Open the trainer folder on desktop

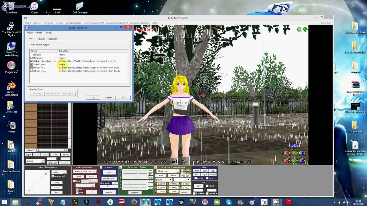coord(11,186)
